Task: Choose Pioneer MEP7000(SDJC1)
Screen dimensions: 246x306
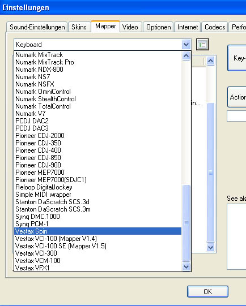Action: [97, 180]
